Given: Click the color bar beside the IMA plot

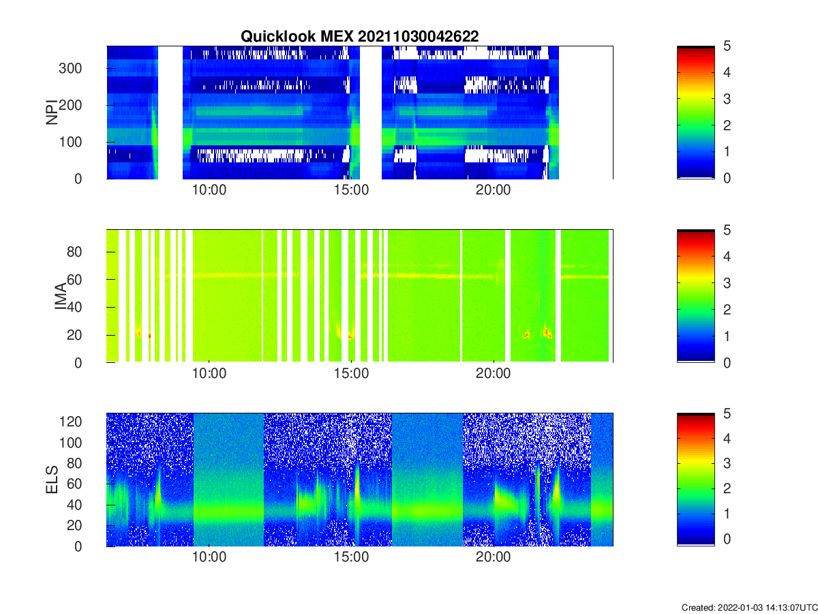Looking at the screenshot, I should (x=696, y=296).
